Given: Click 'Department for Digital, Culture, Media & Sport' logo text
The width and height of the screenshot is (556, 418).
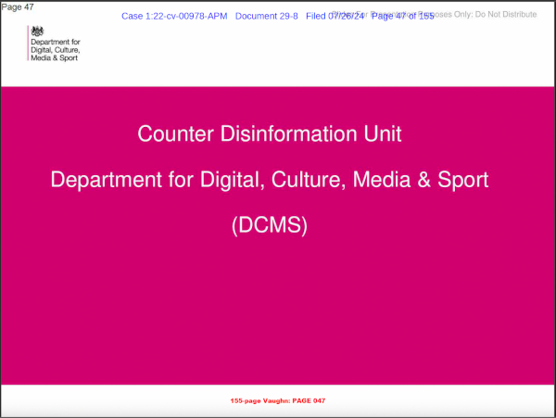Looking at the screenshot, I should coord(56,50).
